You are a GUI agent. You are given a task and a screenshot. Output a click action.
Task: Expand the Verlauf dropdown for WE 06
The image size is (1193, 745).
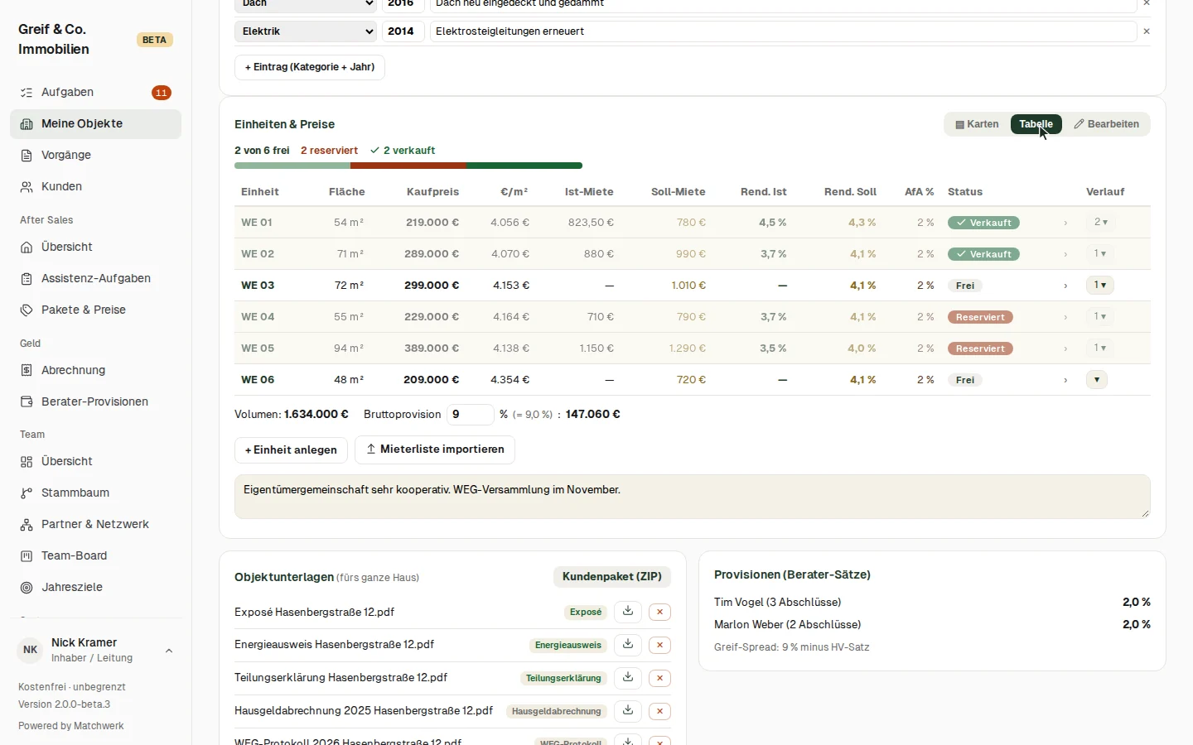1097,380
